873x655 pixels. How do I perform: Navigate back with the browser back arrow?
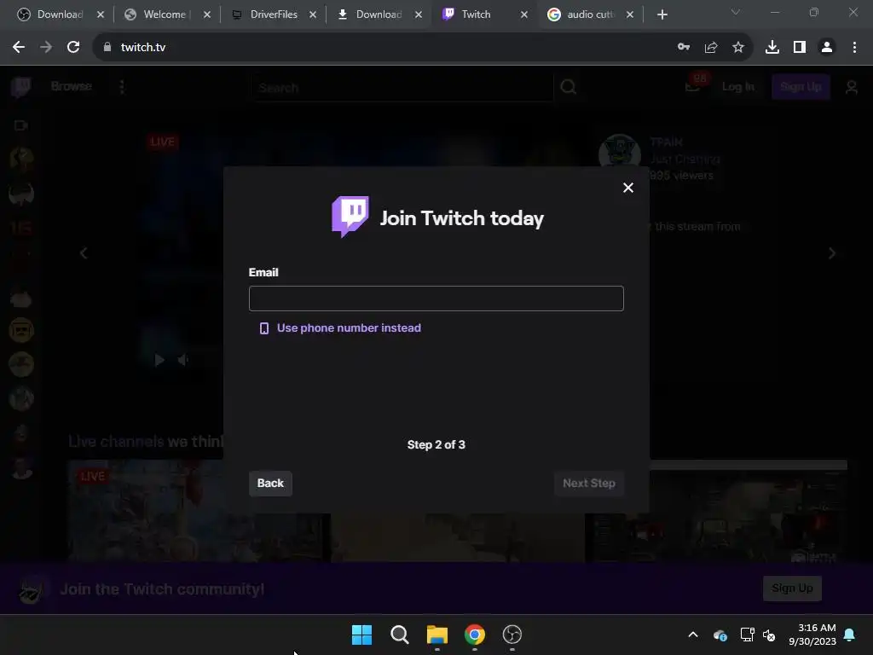pos(19,48)
